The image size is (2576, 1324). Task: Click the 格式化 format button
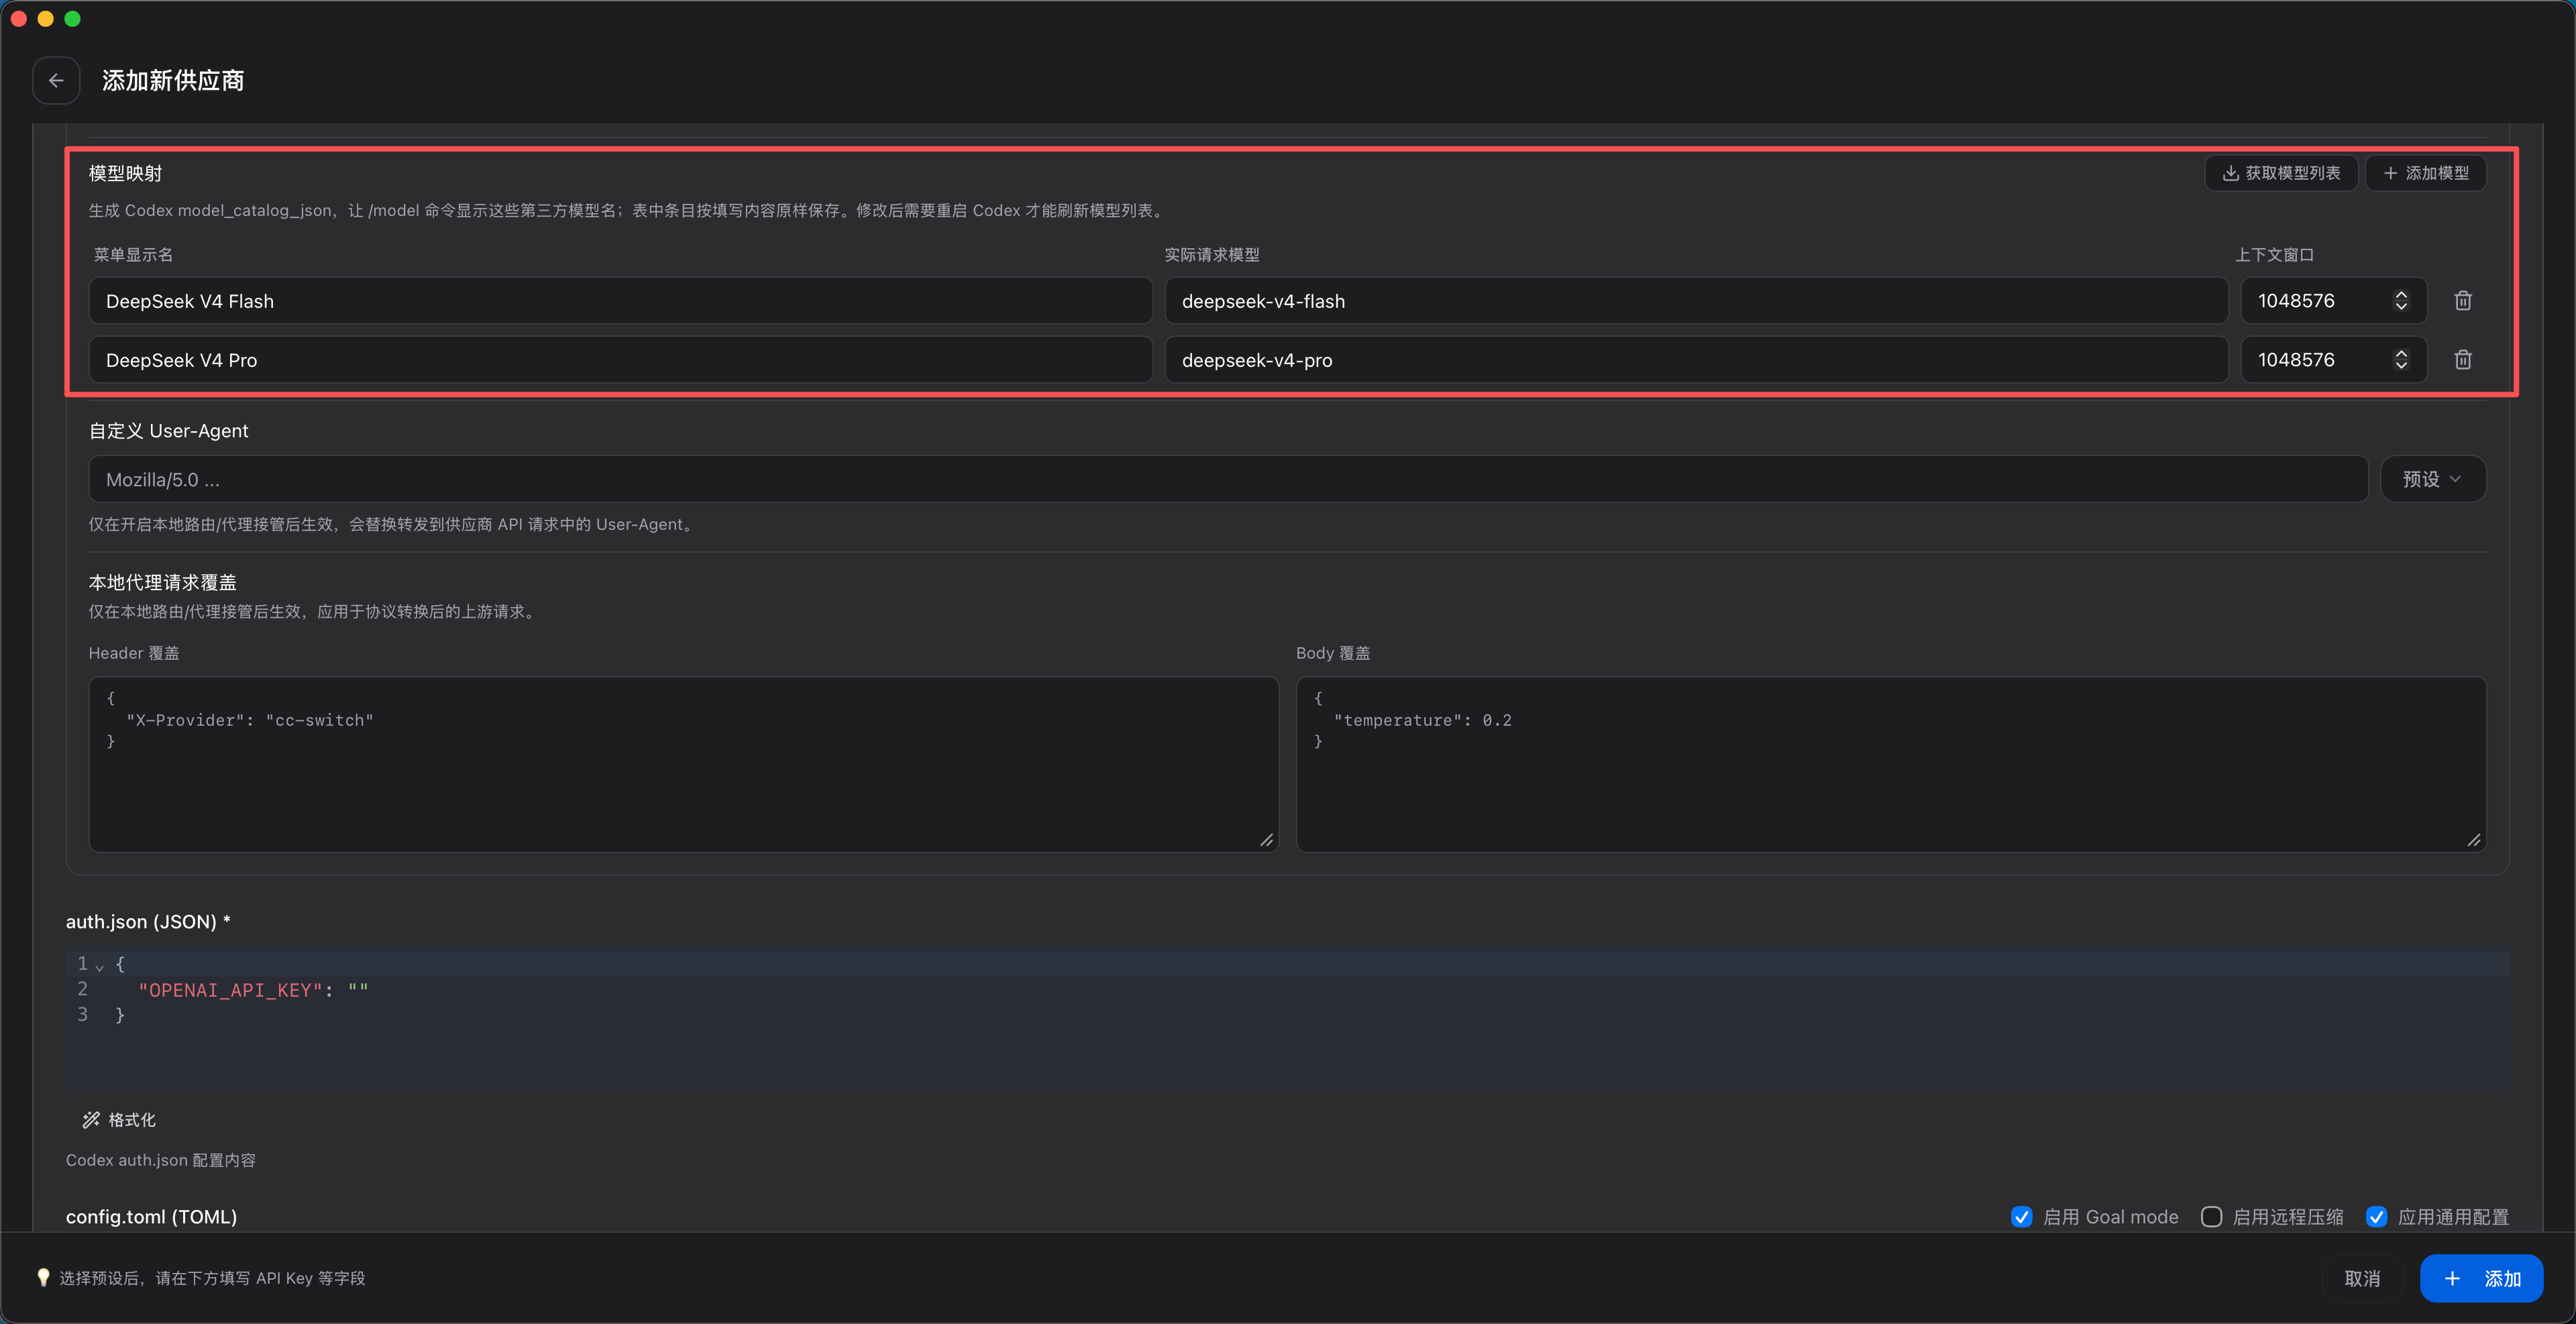pos(119,1120)
